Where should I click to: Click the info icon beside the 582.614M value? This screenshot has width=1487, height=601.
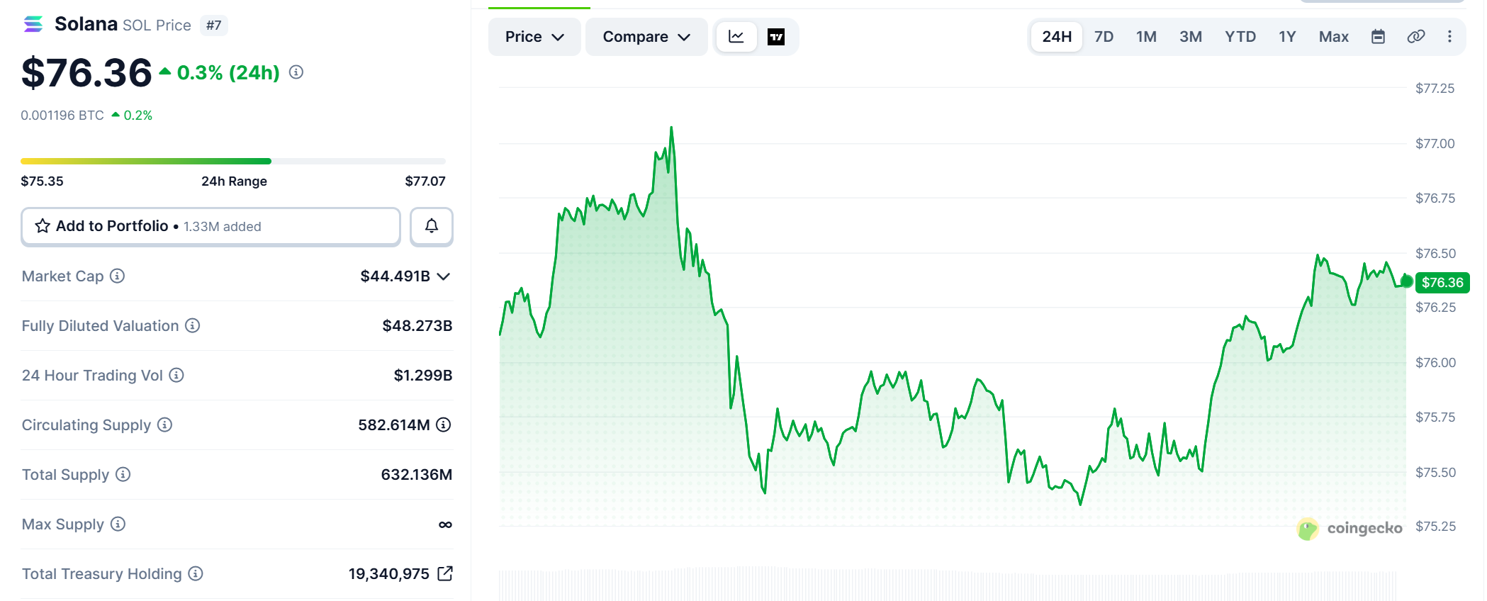444,425
